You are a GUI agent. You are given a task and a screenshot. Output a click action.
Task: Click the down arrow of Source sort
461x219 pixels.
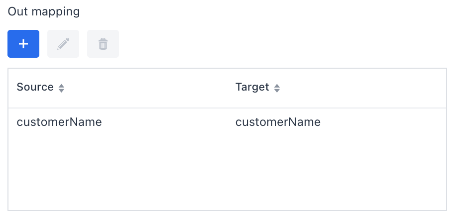61,91
